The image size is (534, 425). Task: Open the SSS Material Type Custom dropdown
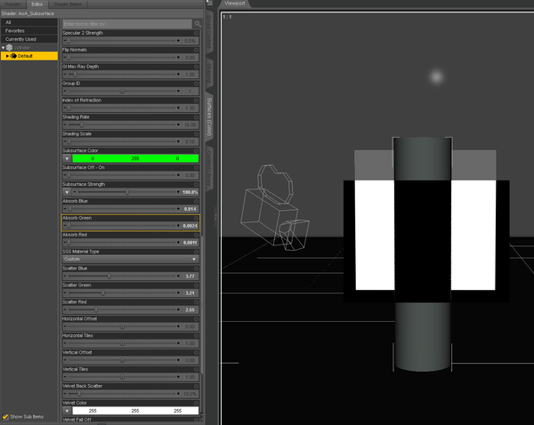pyautogui.click(x=131, y=260)
